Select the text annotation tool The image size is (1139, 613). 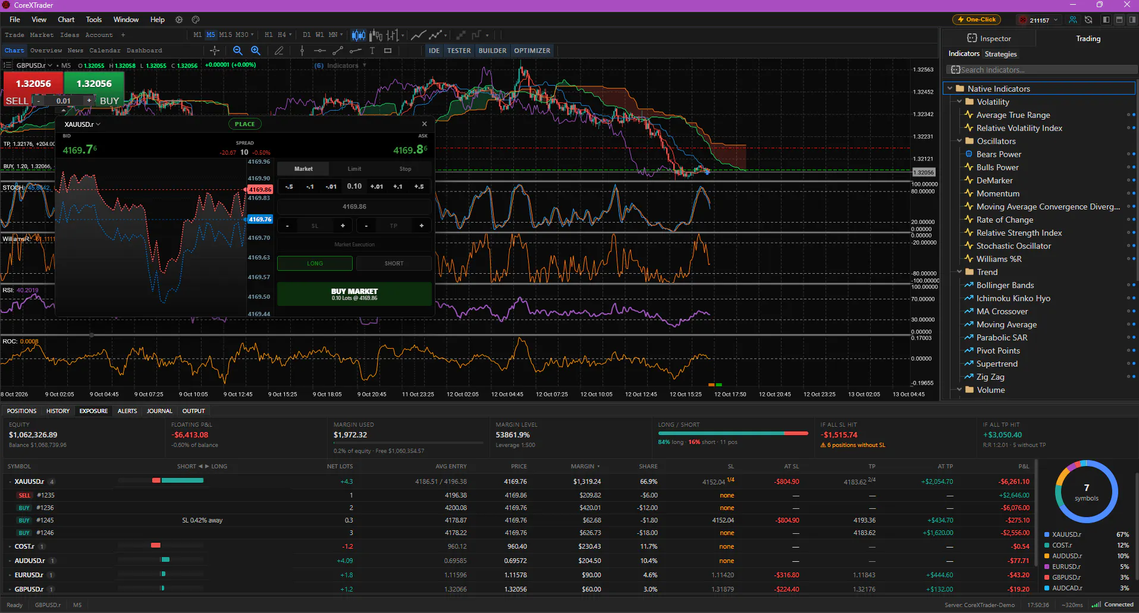click(372, 51)
